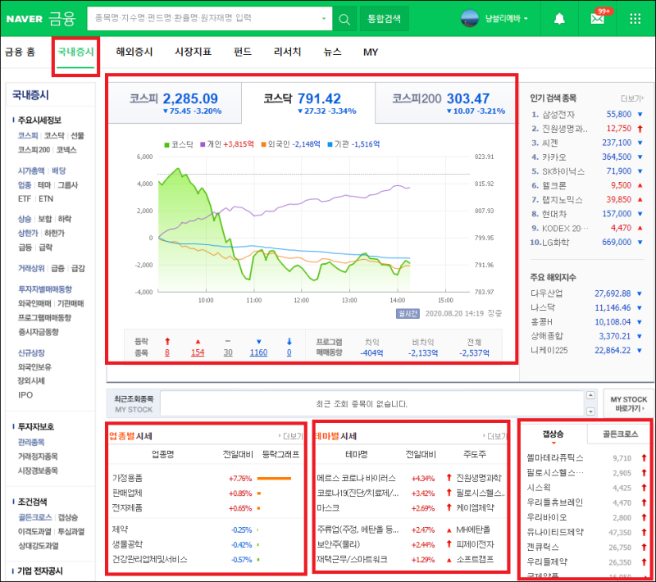Open the 낭블리에바 account dropdown
Image resolution: width=656 pixels, height=582 pixels.
pos(506,19)
